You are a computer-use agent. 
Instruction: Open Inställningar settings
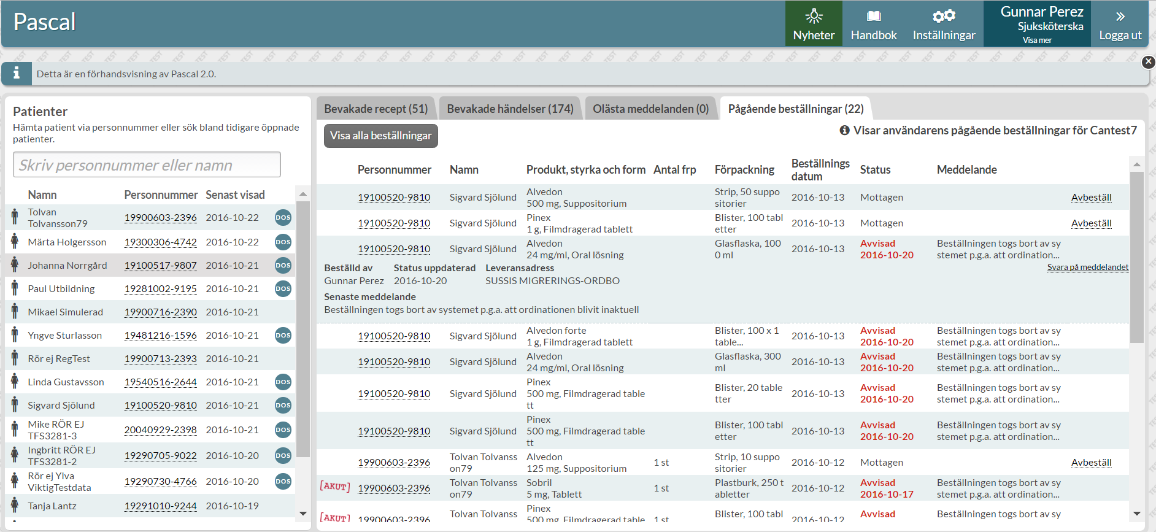coord(944,23)
